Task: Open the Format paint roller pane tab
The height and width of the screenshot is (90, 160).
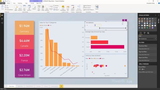Action: tap(144, 33)
